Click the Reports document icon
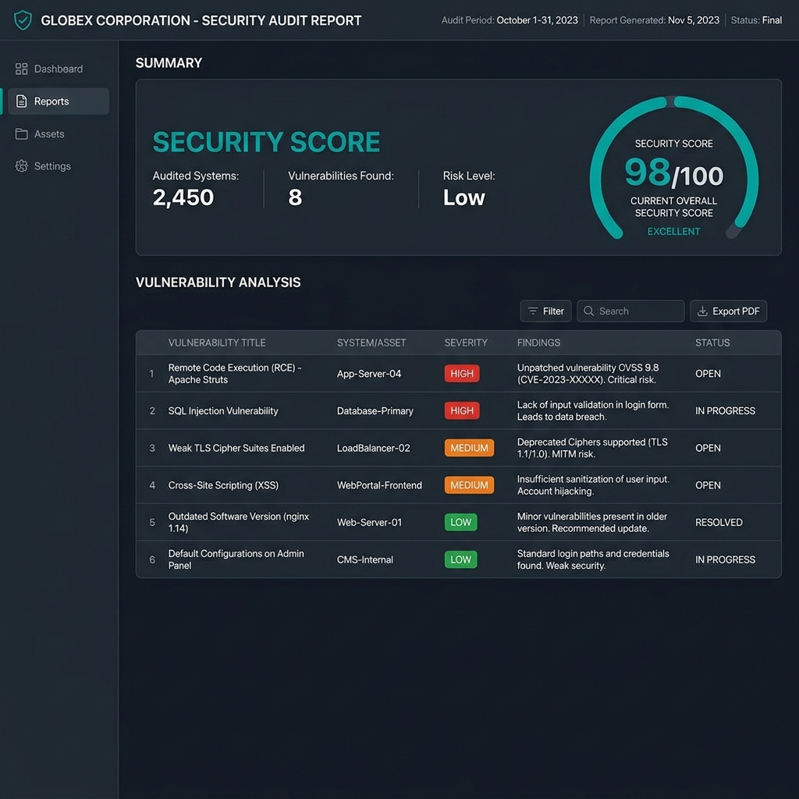The height and width of the screenshot is (799, 799). tap(21, 101)
